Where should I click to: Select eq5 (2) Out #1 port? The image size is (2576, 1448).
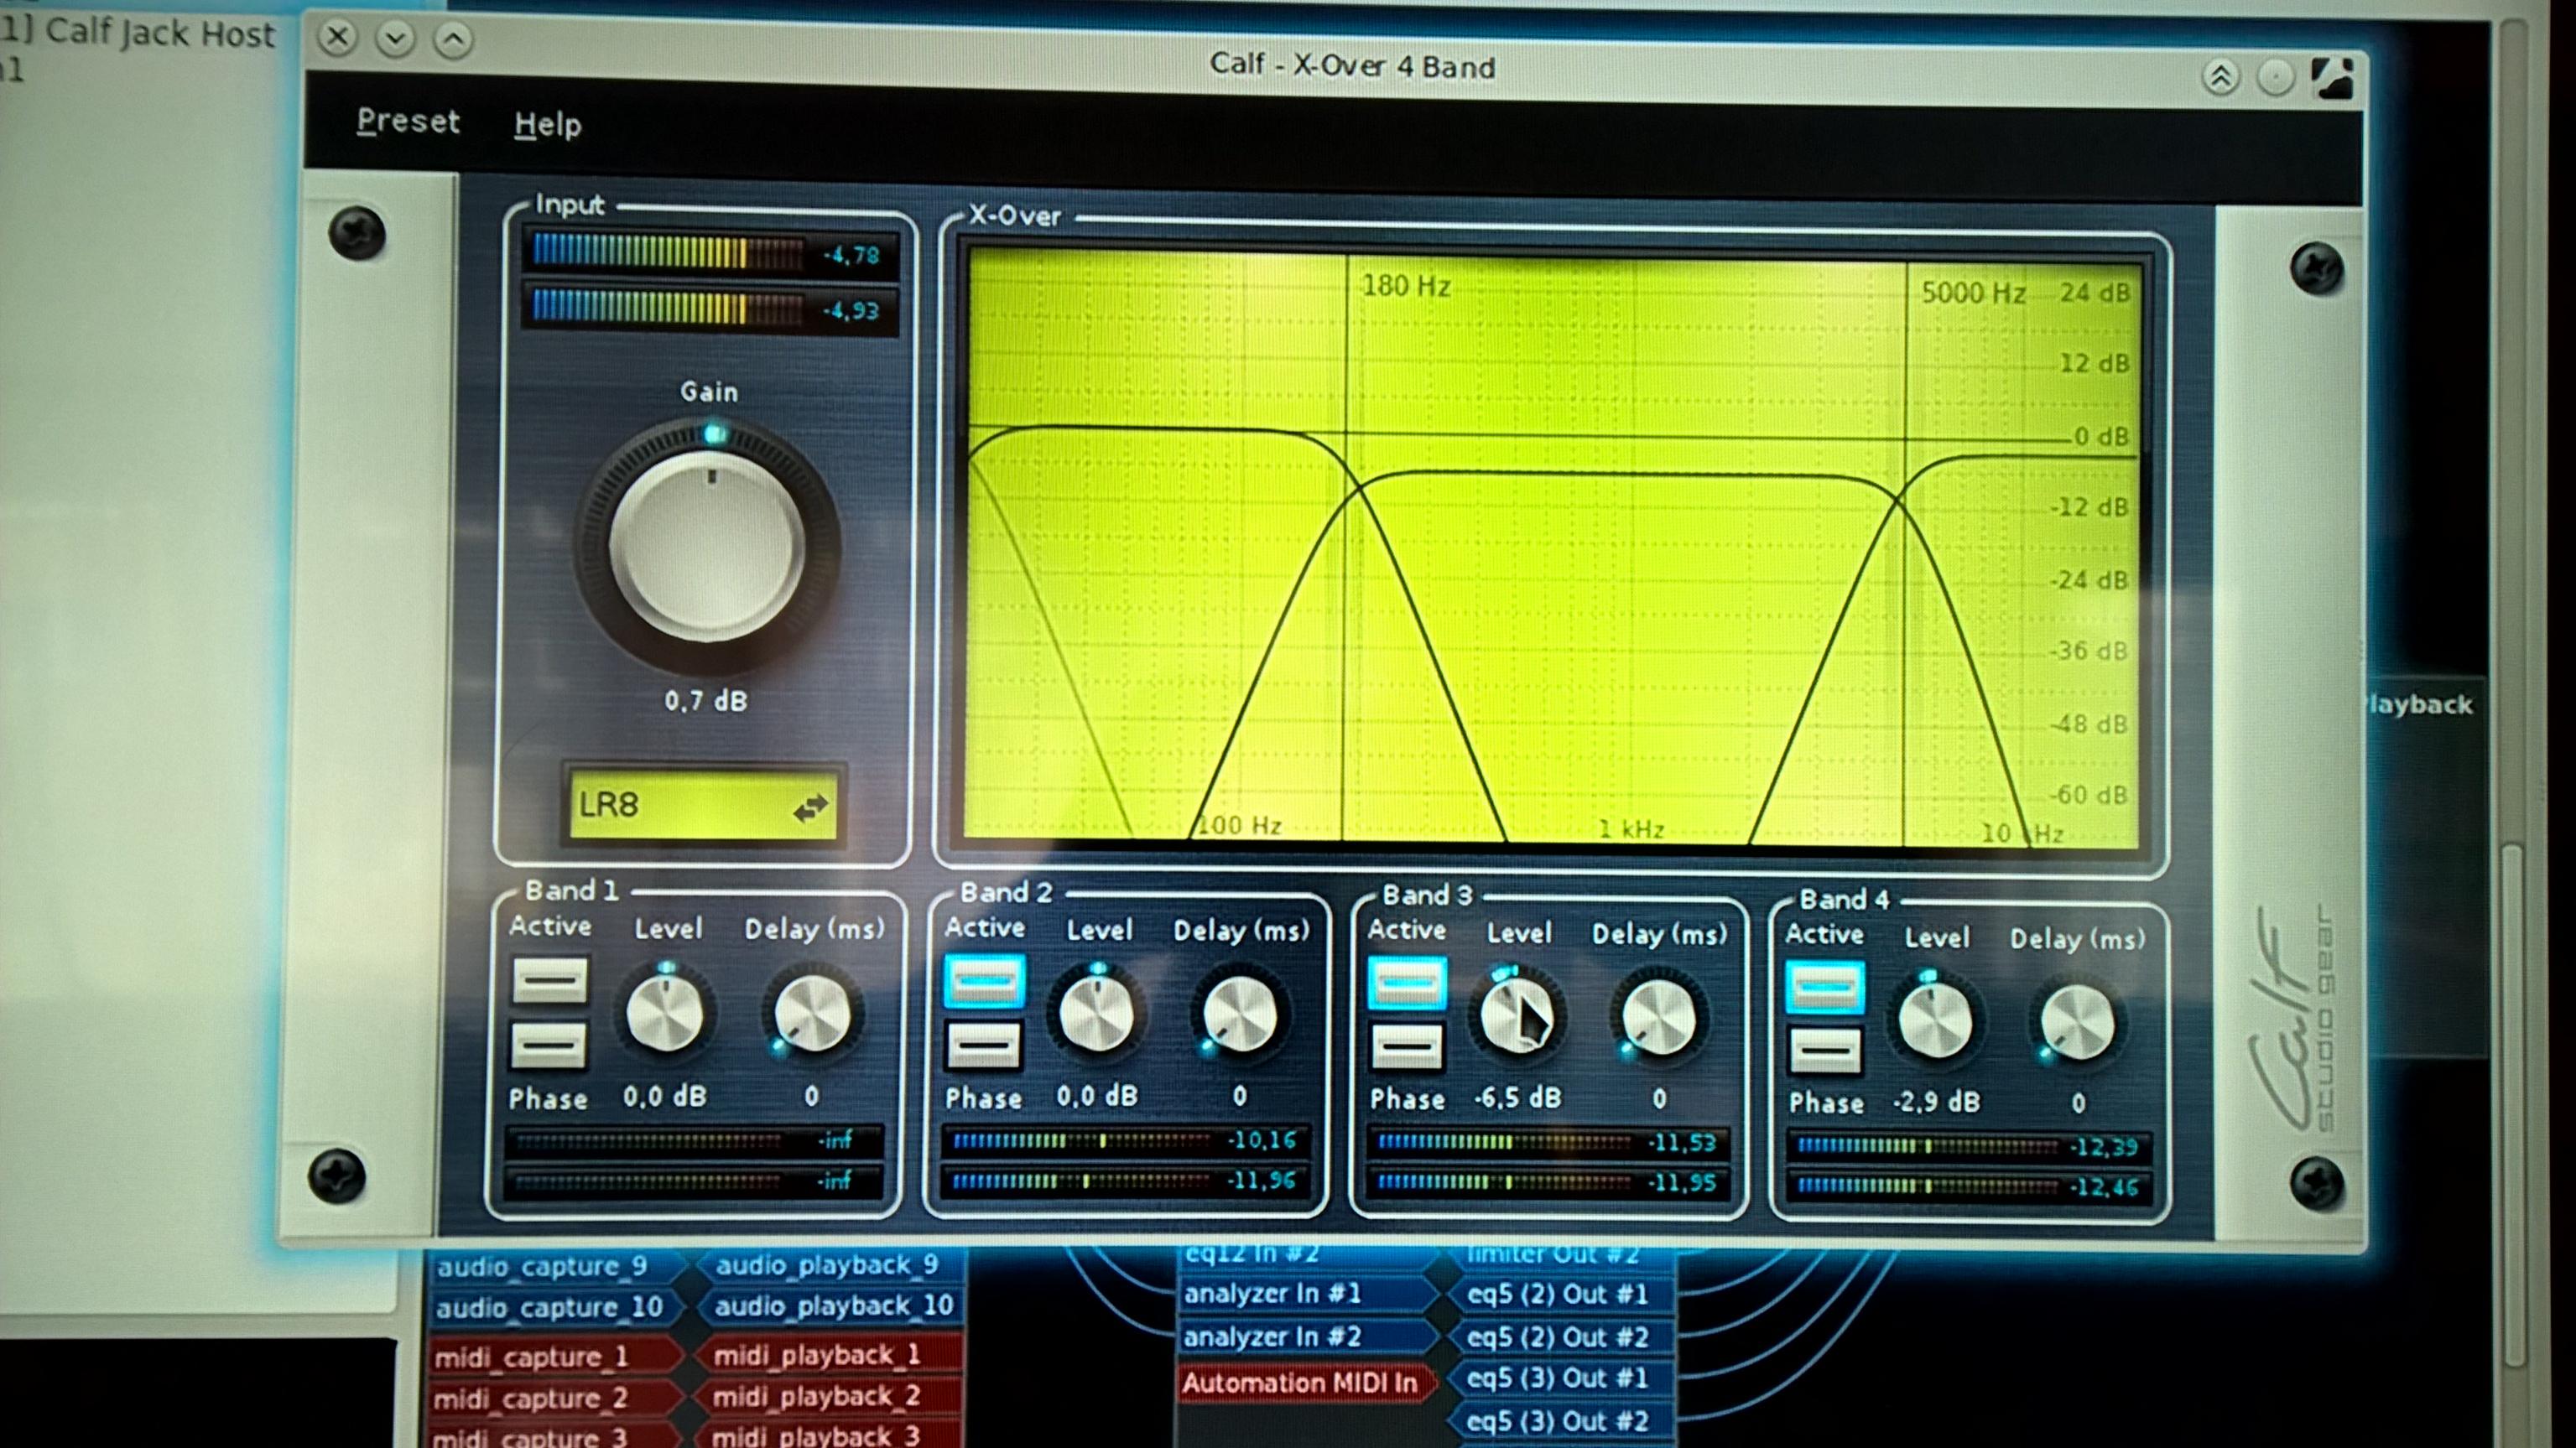tap(1560, 1295)
